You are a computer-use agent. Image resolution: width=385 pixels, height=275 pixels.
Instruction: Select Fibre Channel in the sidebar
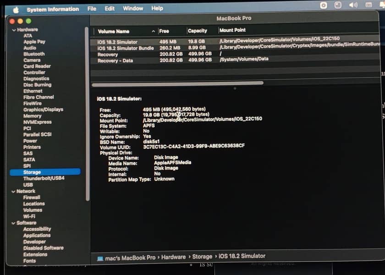(x=38, y=97)
